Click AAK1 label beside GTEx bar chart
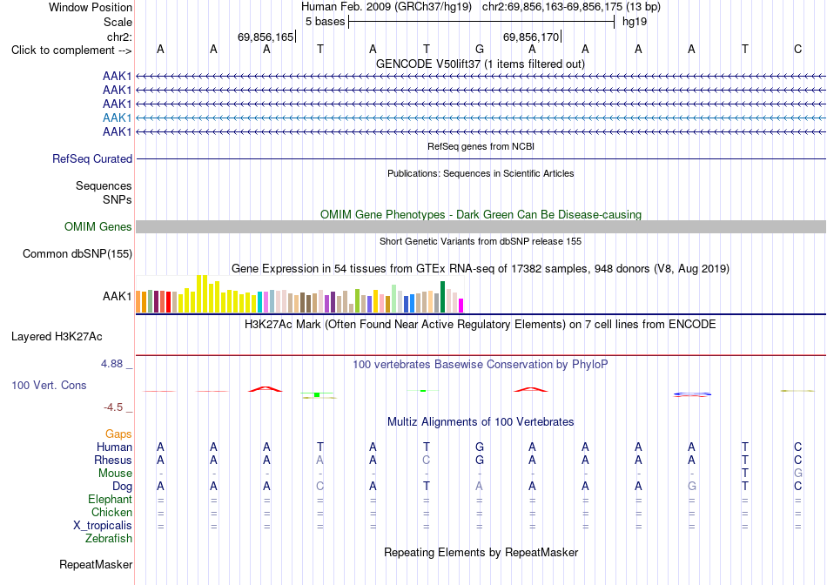The height and width of the screenshot is (585, 827). click(118, 297)
